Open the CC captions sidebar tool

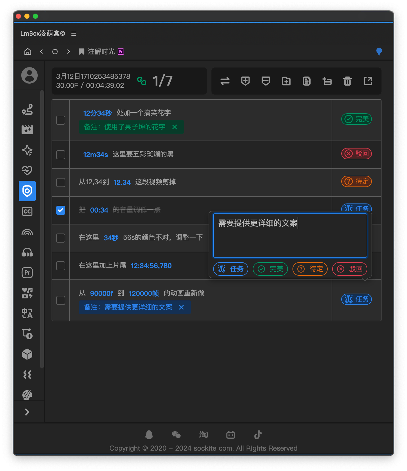click(27, 211)
